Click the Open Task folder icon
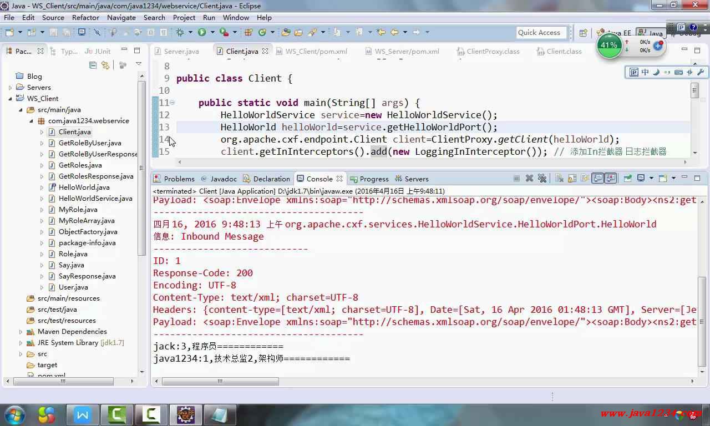This screenshot has height=426, width=710. pyautogui.click(x=298, y=32)
